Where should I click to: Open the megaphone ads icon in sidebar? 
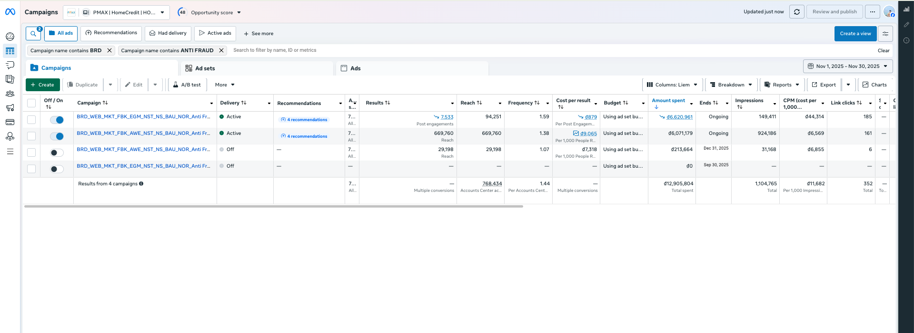click(10, 108)
